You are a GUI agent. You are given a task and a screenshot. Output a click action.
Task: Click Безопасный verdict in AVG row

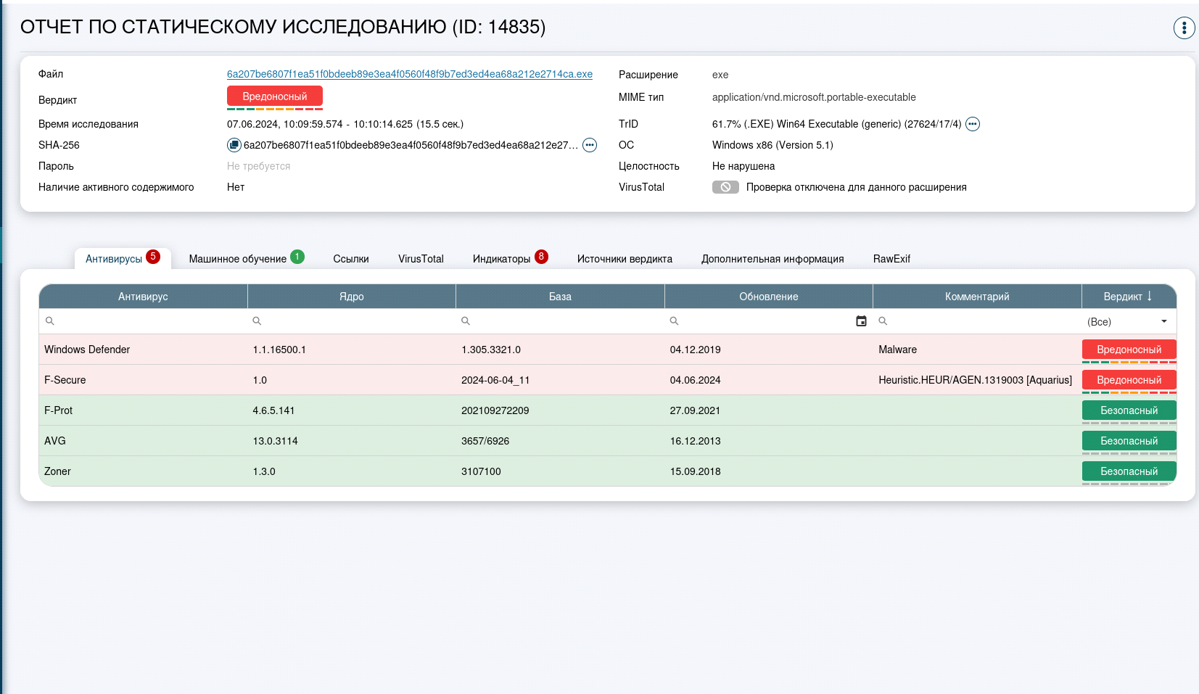point(1129,441)
